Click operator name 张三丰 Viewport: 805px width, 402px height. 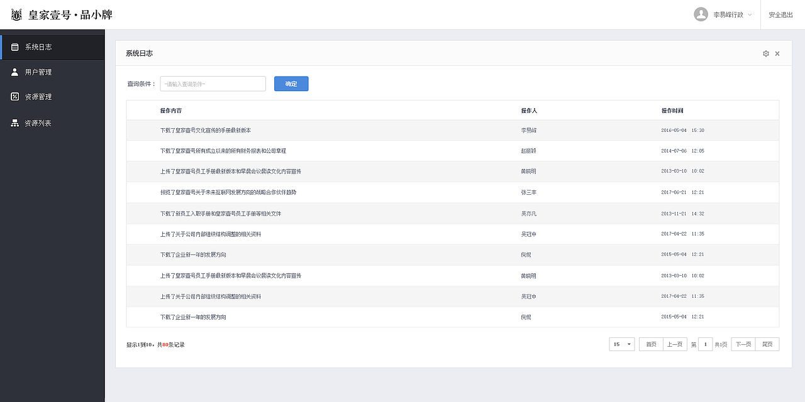(529, 192)
